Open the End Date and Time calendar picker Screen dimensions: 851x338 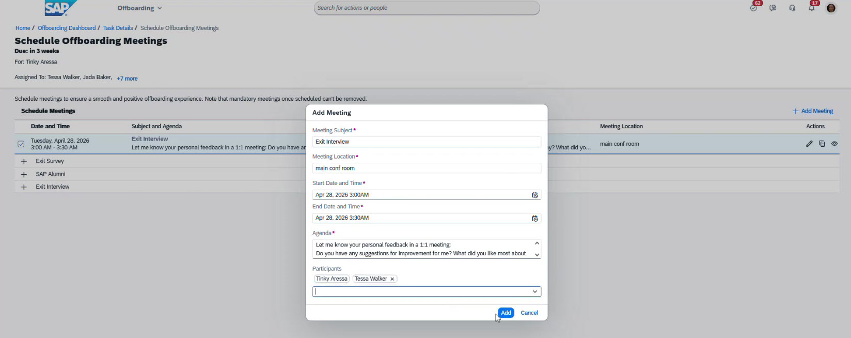(534, 218)
